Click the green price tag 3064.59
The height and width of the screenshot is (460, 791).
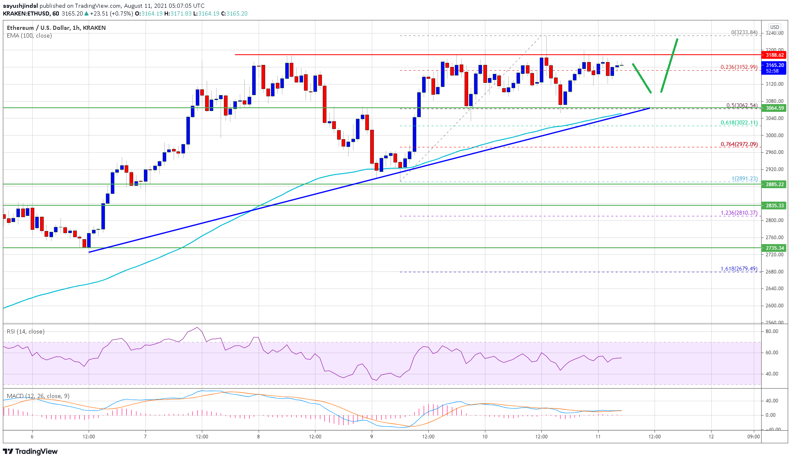(774, 109)
